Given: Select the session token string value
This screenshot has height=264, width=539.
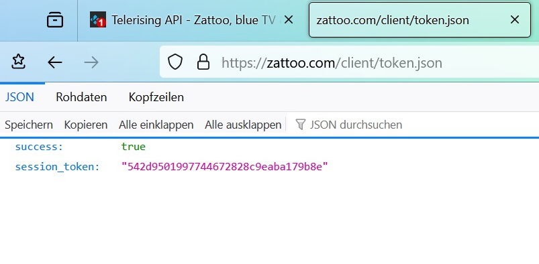Looking at the screenshot, I should pyautogui.click(x=225, y=166).
